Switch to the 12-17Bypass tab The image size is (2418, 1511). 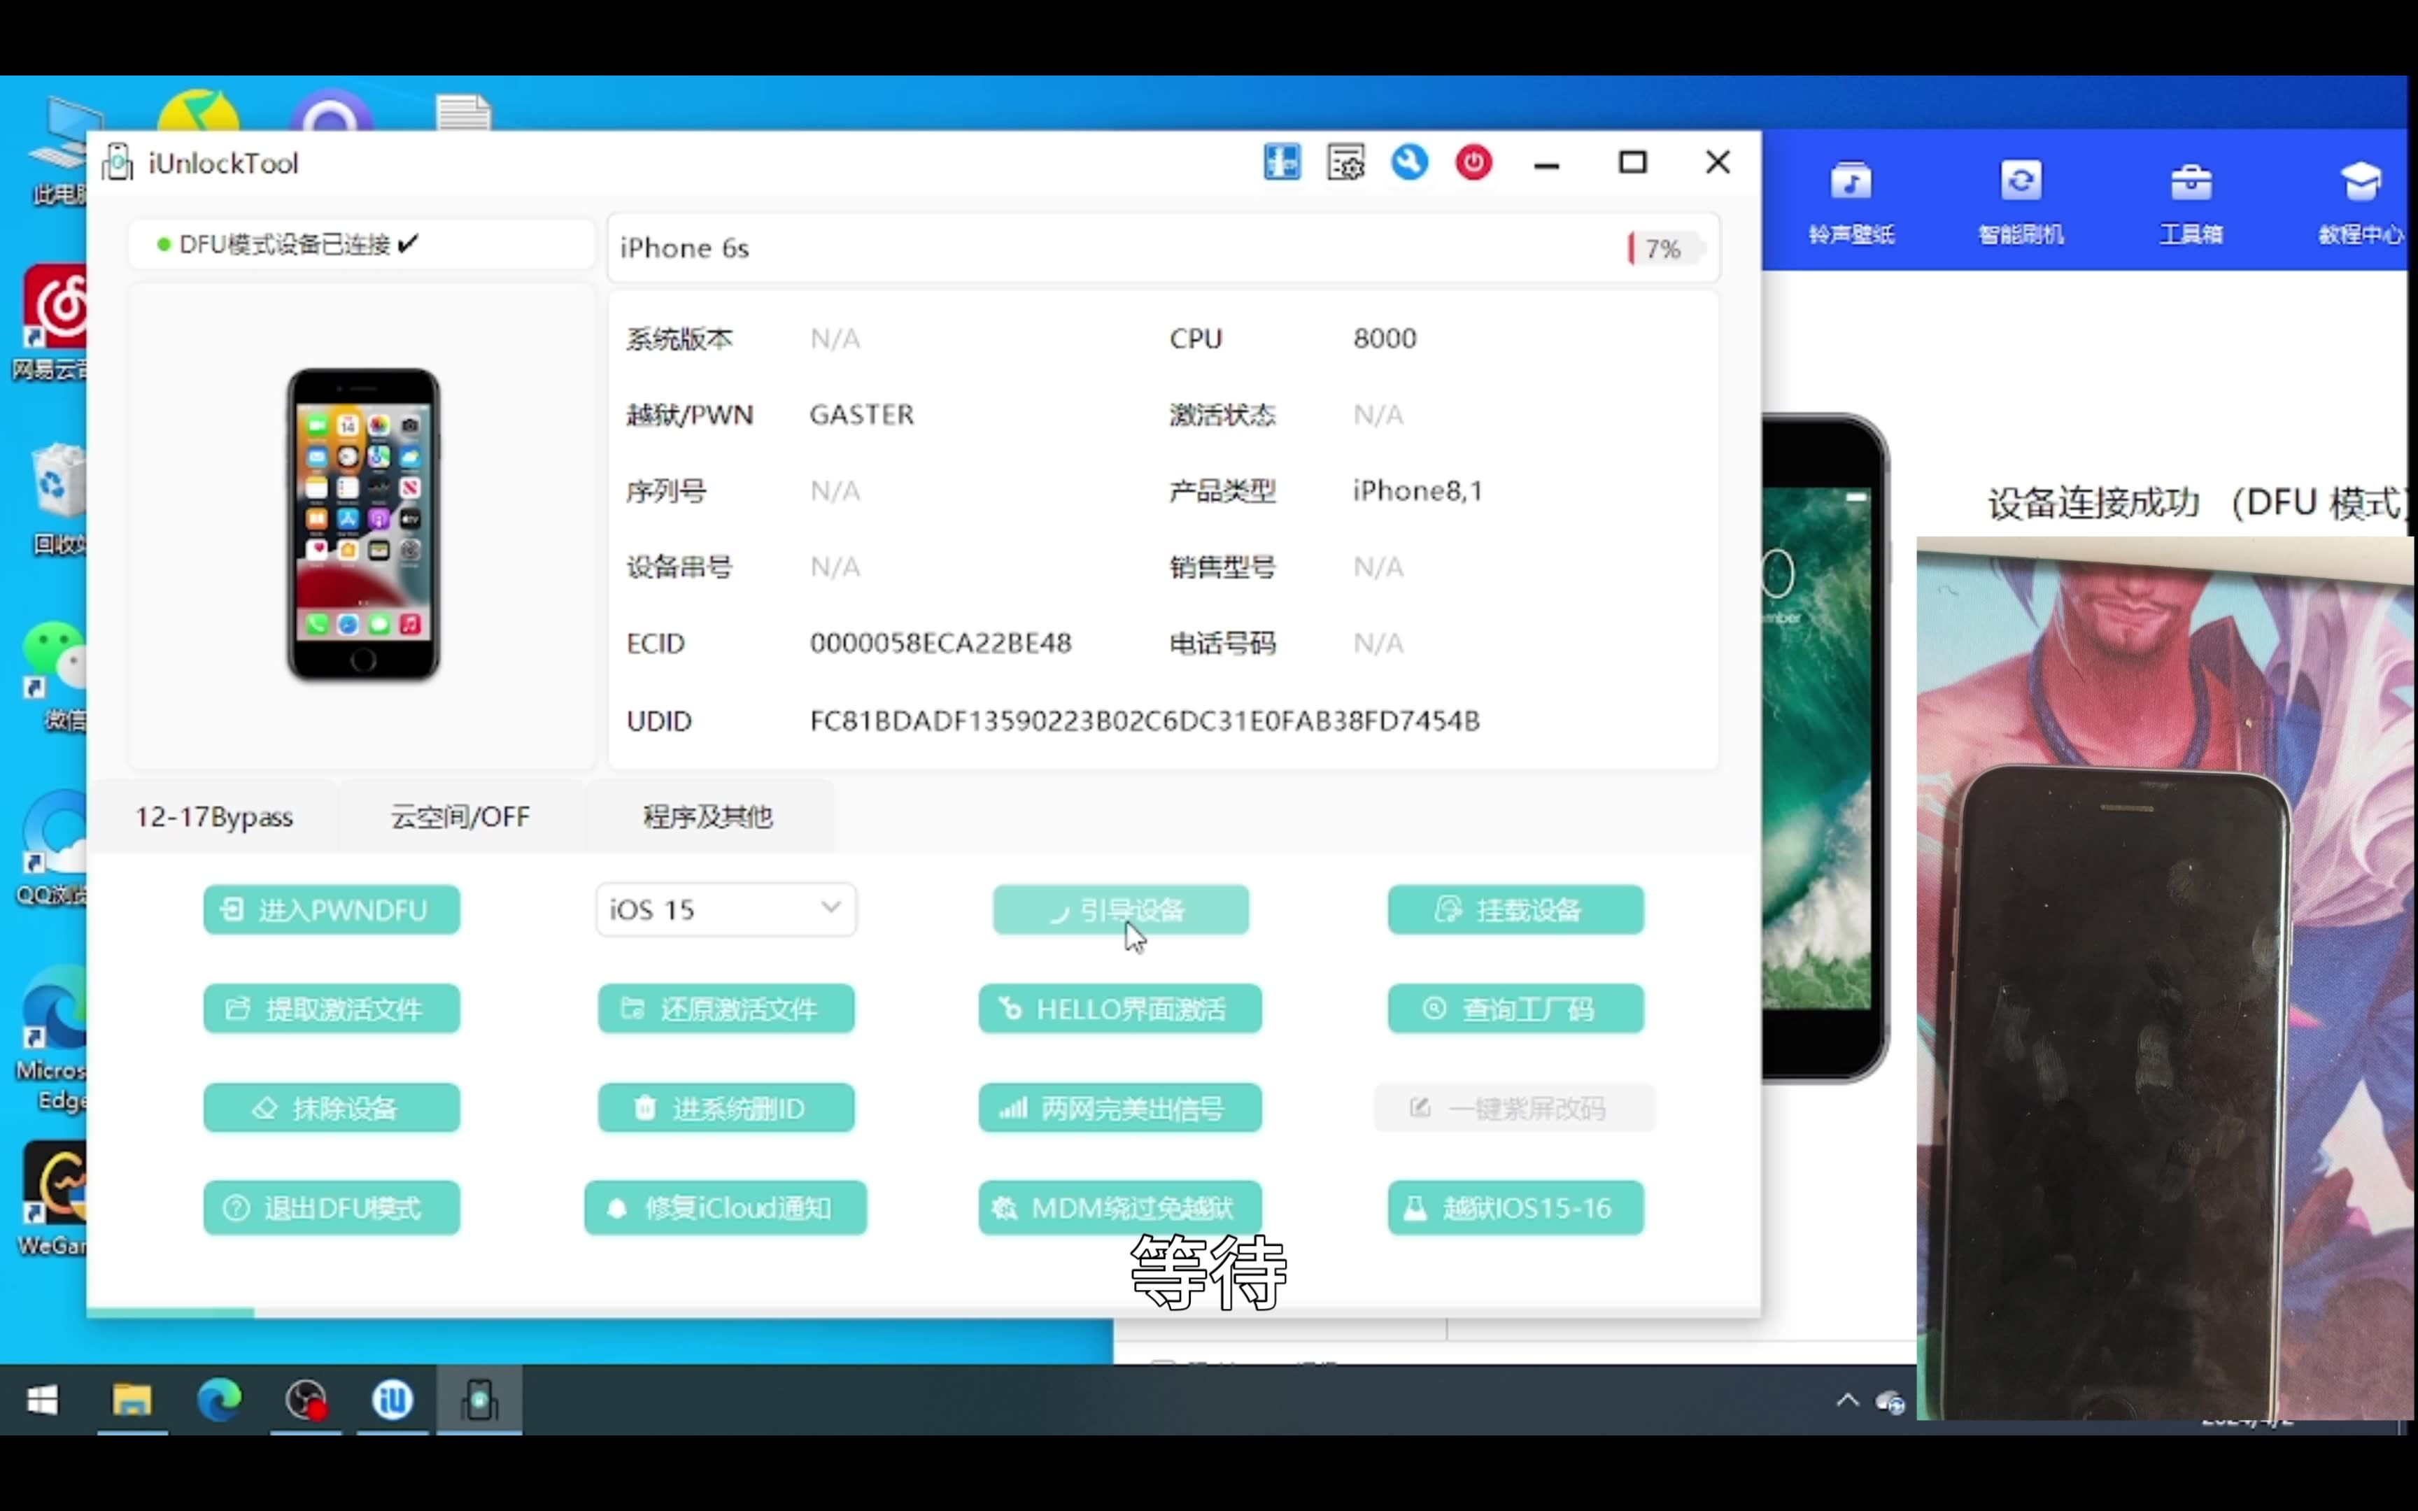click(214, 816)
